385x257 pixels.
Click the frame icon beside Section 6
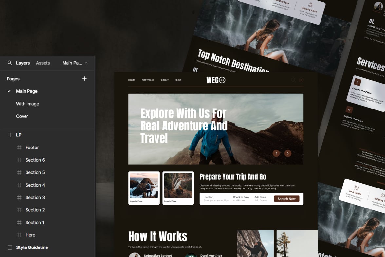(x=19, y=160)
